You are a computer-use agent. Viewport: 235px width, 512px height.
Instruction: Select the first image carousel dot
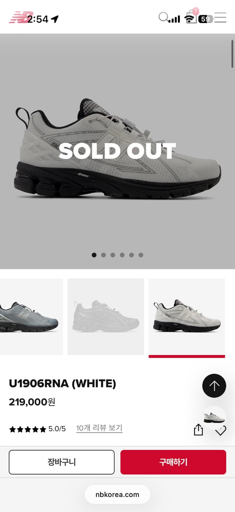(x=94, y=255)
